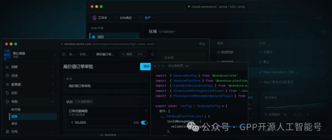Screen dimensions: 332x140
Task: Click the 添加条件 button
Action: [x=108, y=135]
